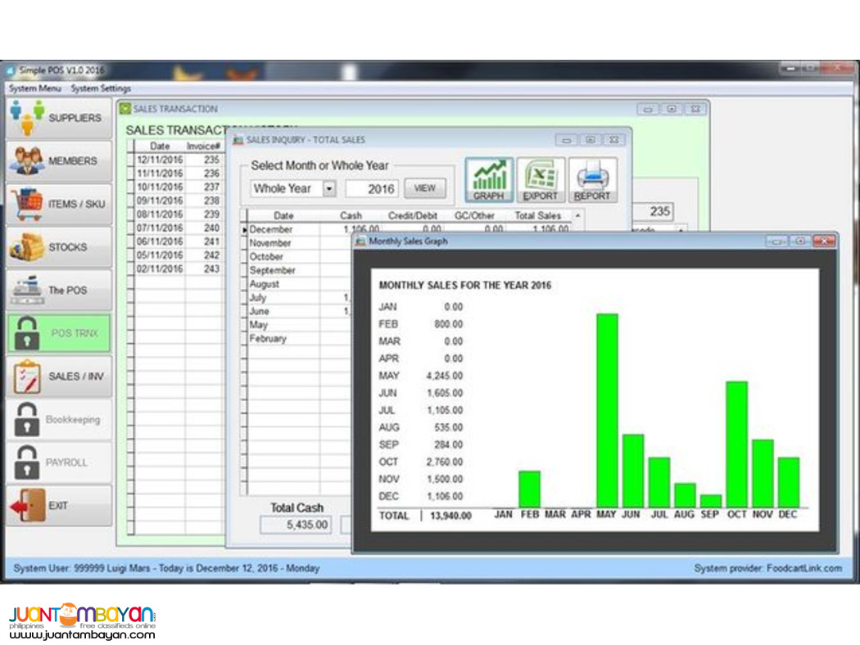Go to Items / SKU
Image resolution: width=860 pixels, height=645 pixels.
pyautogui.click(x=58, y=204)
